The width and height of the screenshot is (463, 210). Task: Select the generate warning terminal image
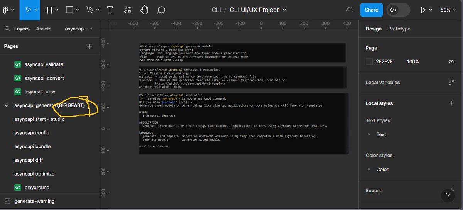pyautogui.click(x=243, y=124)
